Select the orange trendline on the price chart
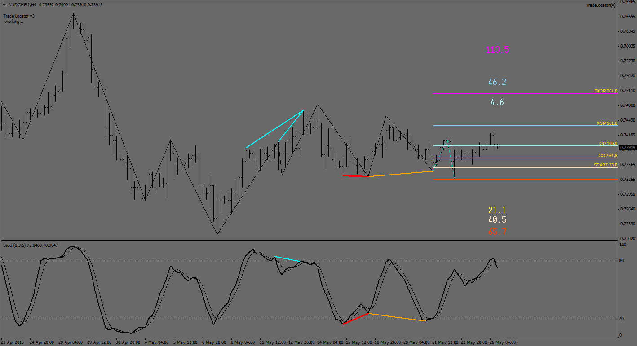 (400, 174)
